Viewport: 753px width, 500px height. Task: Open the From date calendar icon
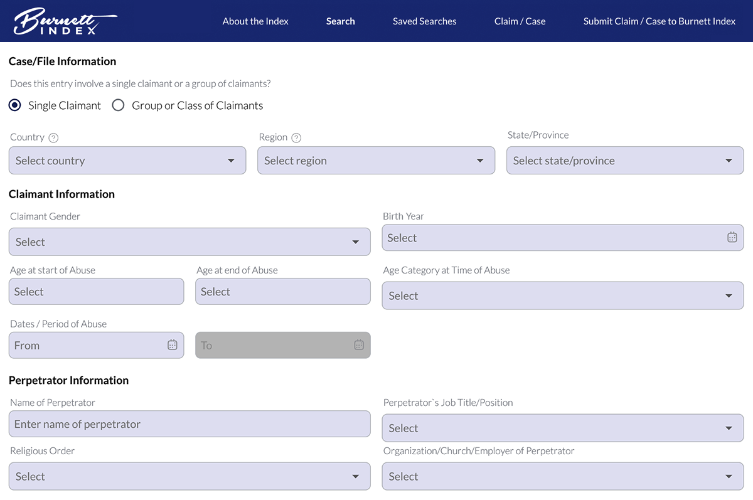pyautogui.click(x=173, y=345)
